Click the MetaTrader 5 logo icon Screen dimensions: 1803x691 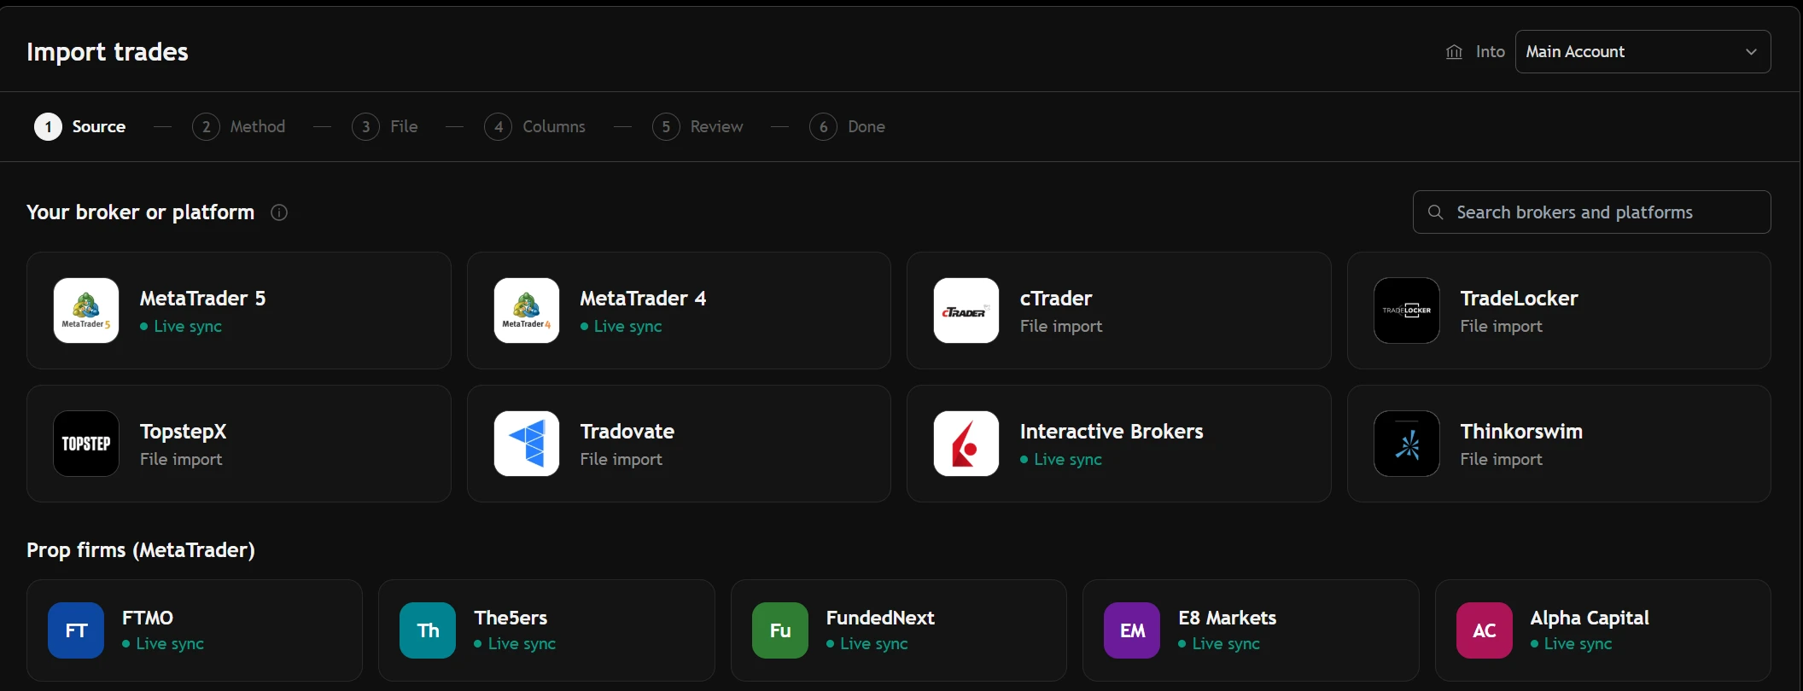(x=86, y=311)
